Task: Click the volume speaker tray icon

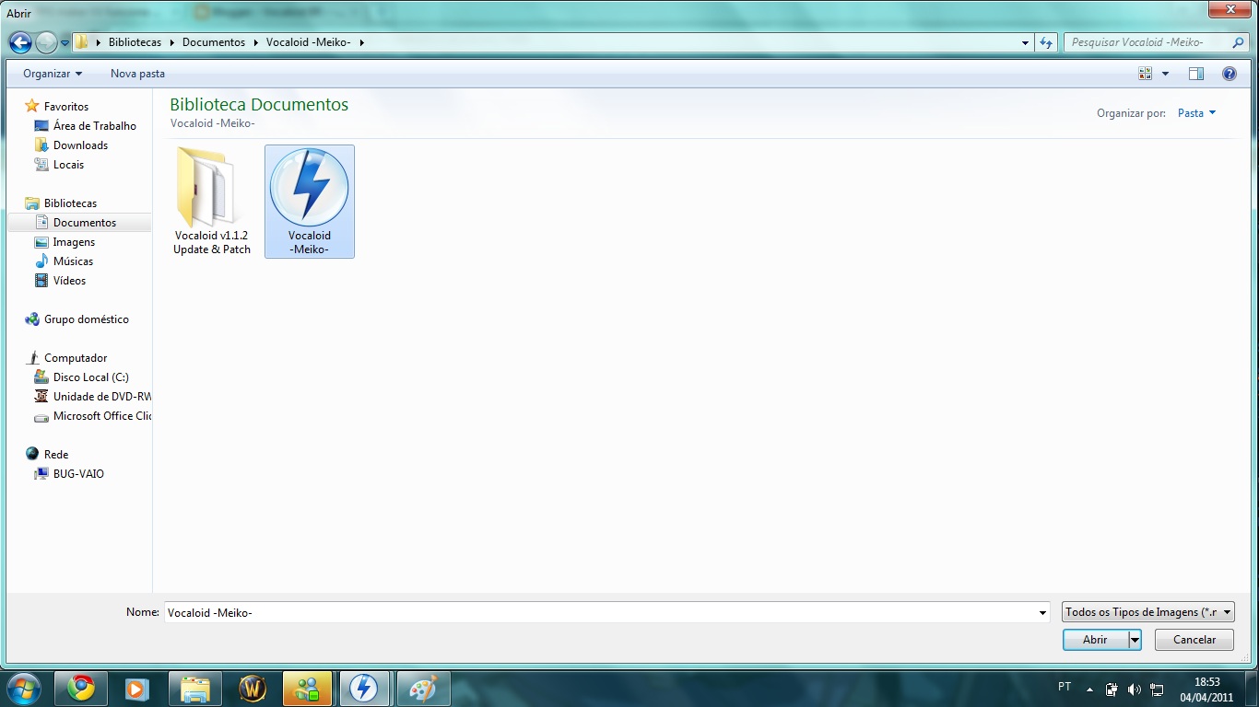Action: click(x=1134, y=689)
